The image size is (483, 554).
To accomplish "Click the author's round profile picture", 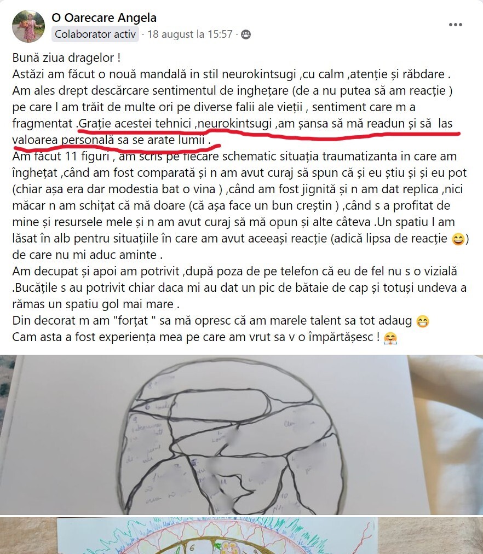I will tap(28, 26).
